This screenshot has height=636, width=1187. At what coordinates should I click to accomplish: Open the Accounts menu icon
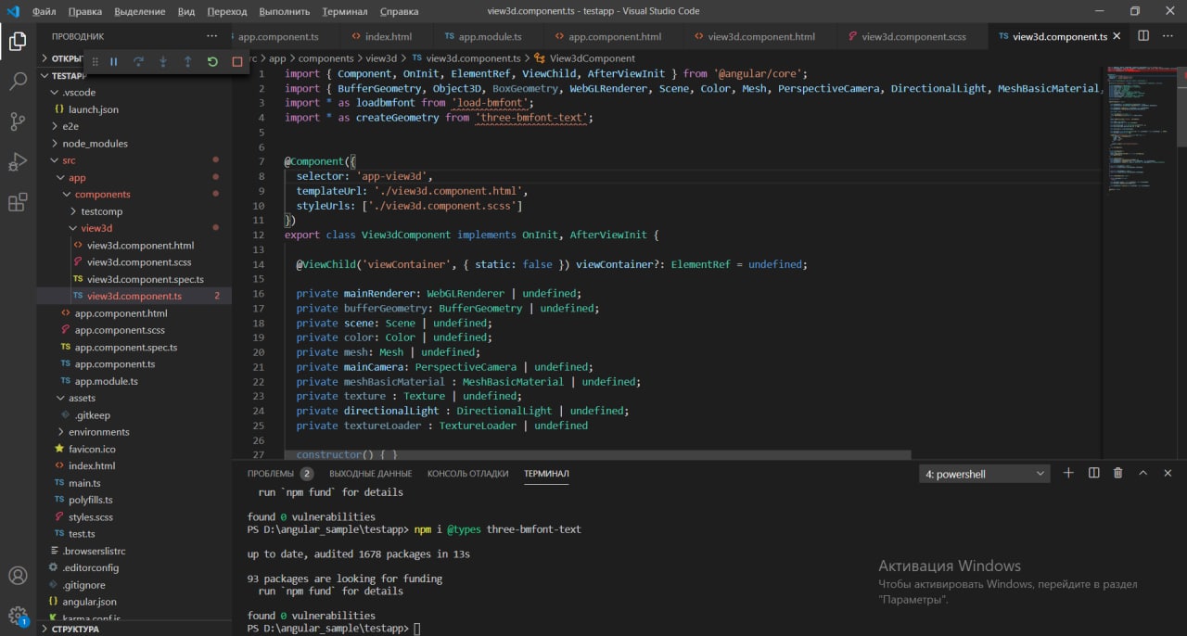click(18, 576)
